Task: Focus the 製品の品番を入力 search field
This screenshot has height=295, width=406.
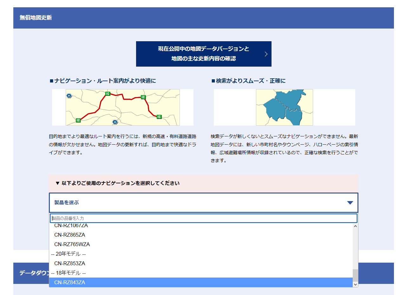Action: click(x=204, y=218)
